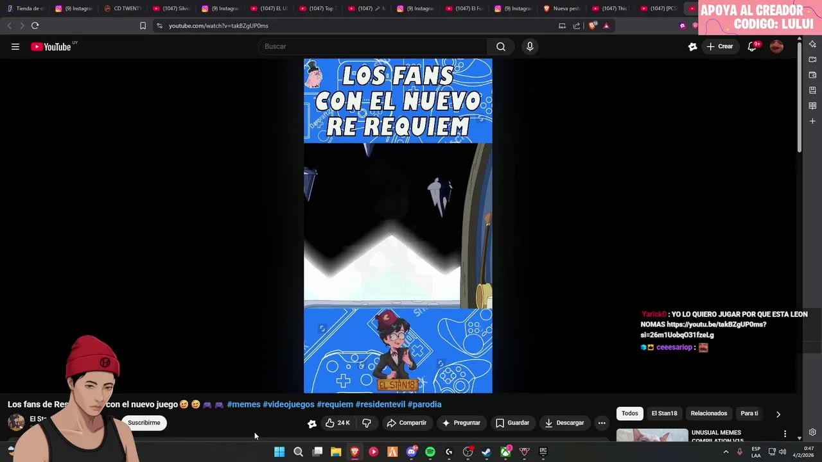Like the video with 24 K likes

pos(338,423)
